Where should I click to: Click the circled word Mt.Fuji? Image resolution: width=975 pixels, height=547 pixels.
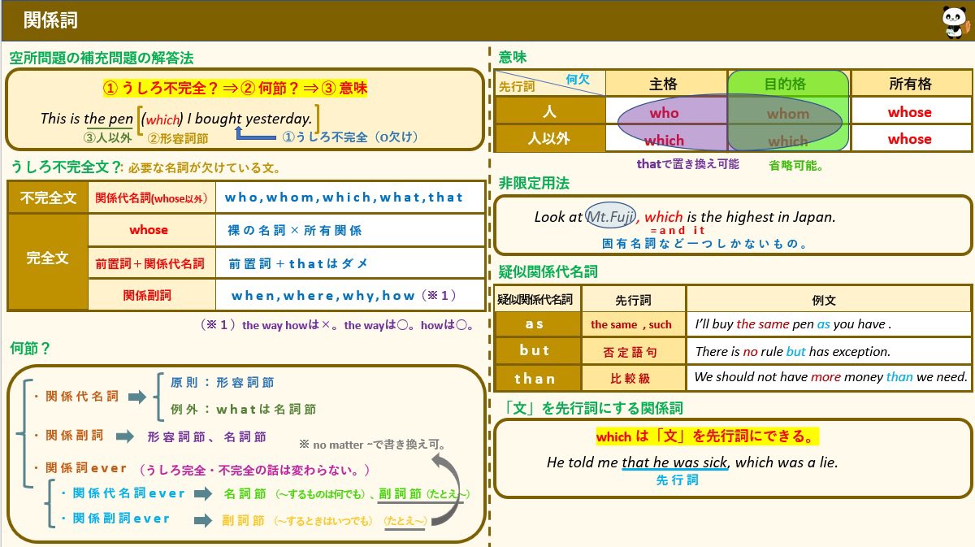[610, 216]
